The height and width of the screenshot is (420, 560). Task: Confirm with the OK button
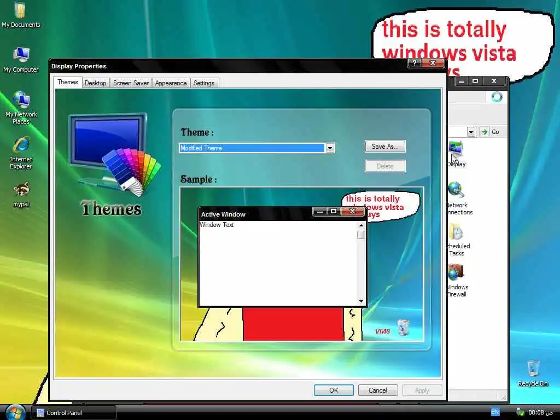pyautogui.click(x=334, y=390)
